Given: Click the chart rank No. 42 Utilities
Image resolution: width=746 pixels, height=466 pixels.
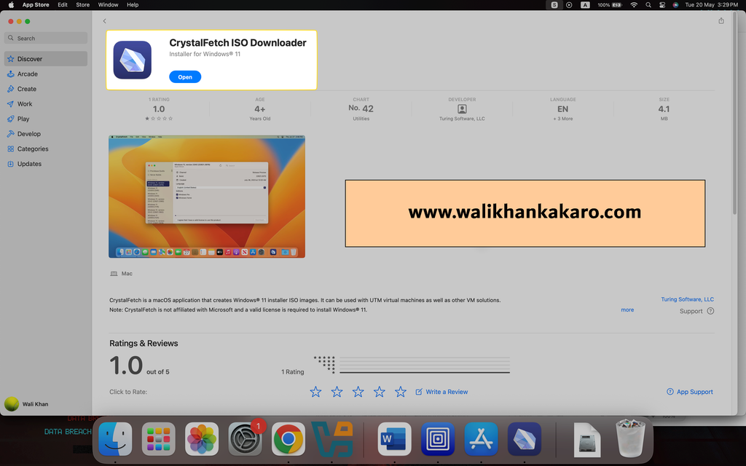Looking at the screenshot, I should 361,109.
